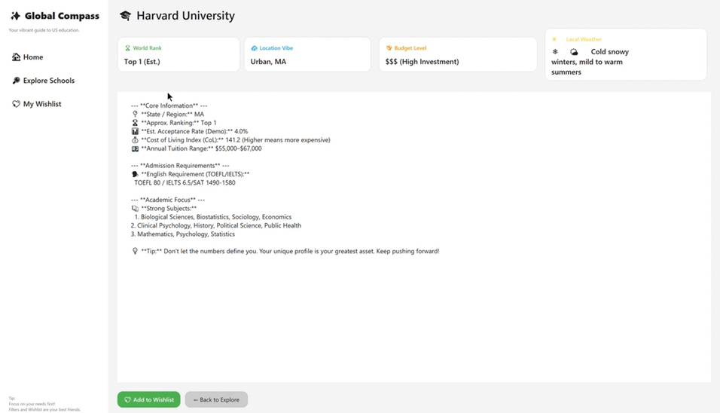Click 'Your vibrant guide to US education' tagline

tap(44, 30)
